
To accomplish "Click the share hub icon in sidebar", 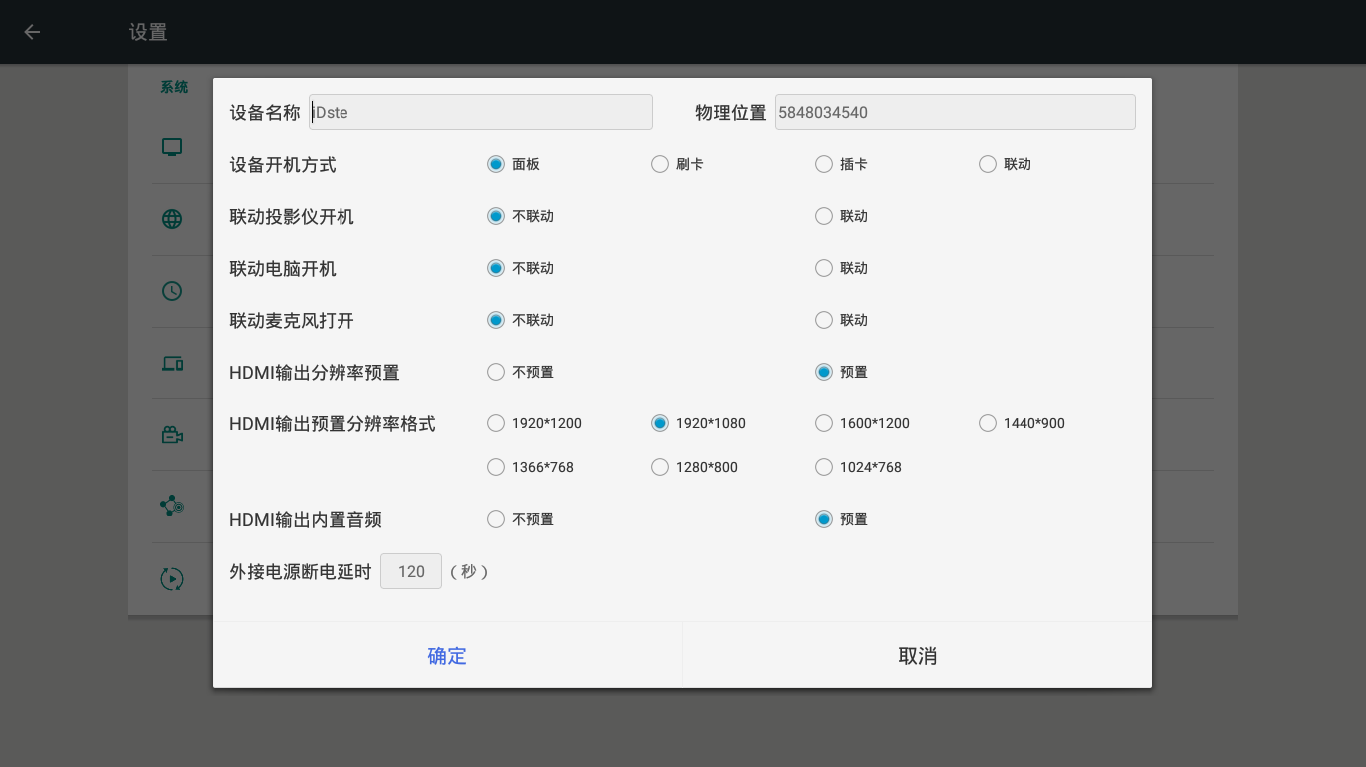I will click(x=172, y=506).
